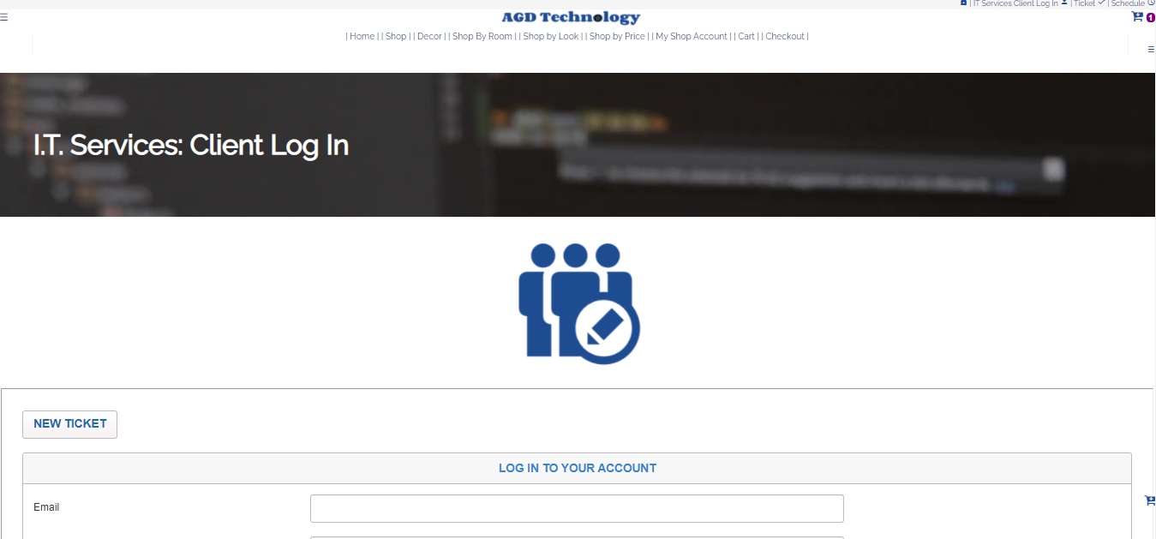Click the AGD Technology logo
Viewport: 1156px width, 539px height.
571,17
